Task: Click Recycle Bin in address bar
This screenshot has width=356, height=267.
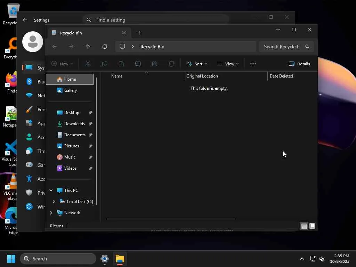Action: [152, 47]
